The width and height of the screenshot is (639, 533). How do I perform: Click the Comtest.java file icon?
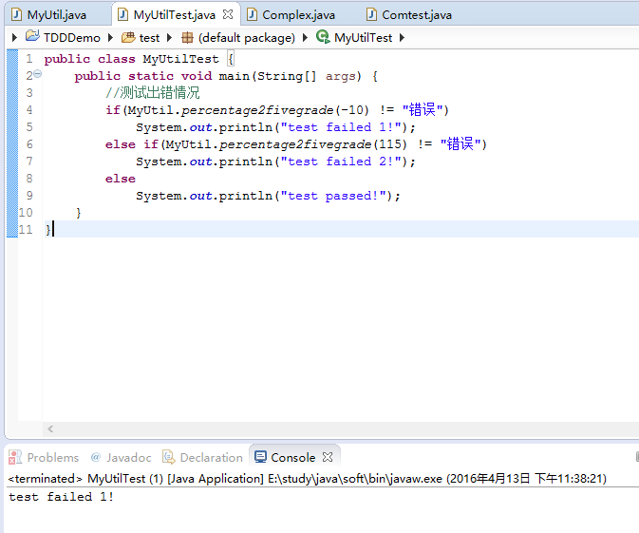(371, 14)
